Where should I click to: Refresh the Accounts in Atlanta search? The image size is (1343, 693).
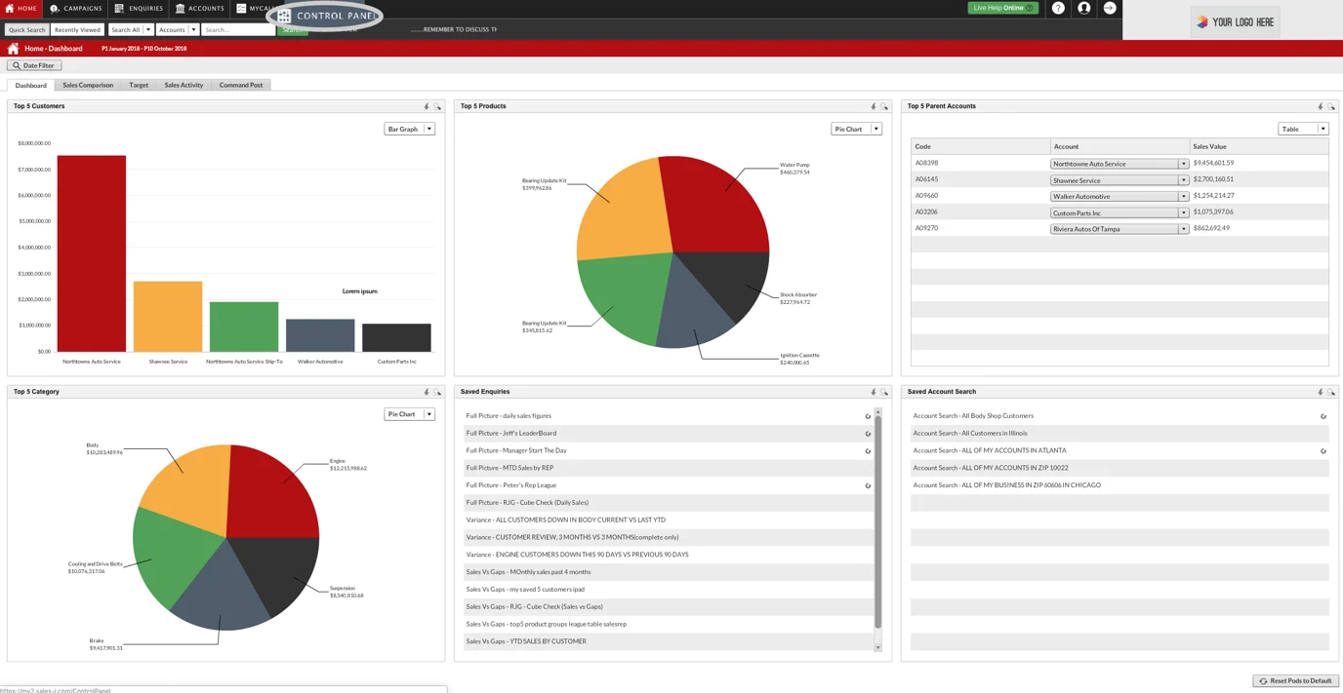tap(1323, 451)
